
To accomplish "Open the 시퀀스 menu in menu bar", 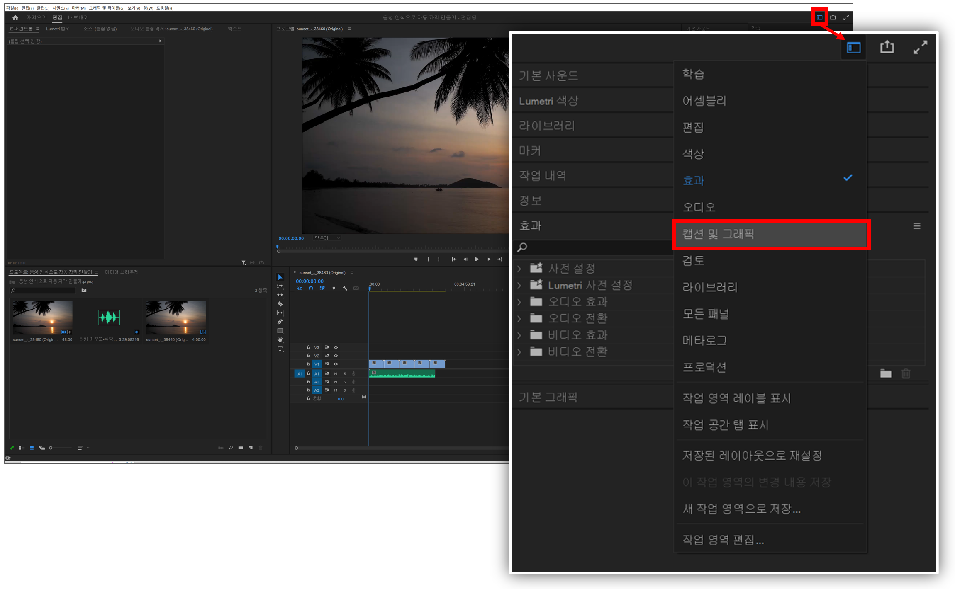I will [x=60, y=8].
